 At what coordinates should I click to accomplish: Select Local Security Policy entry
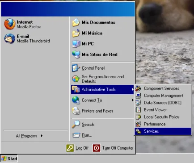[163, 117]
